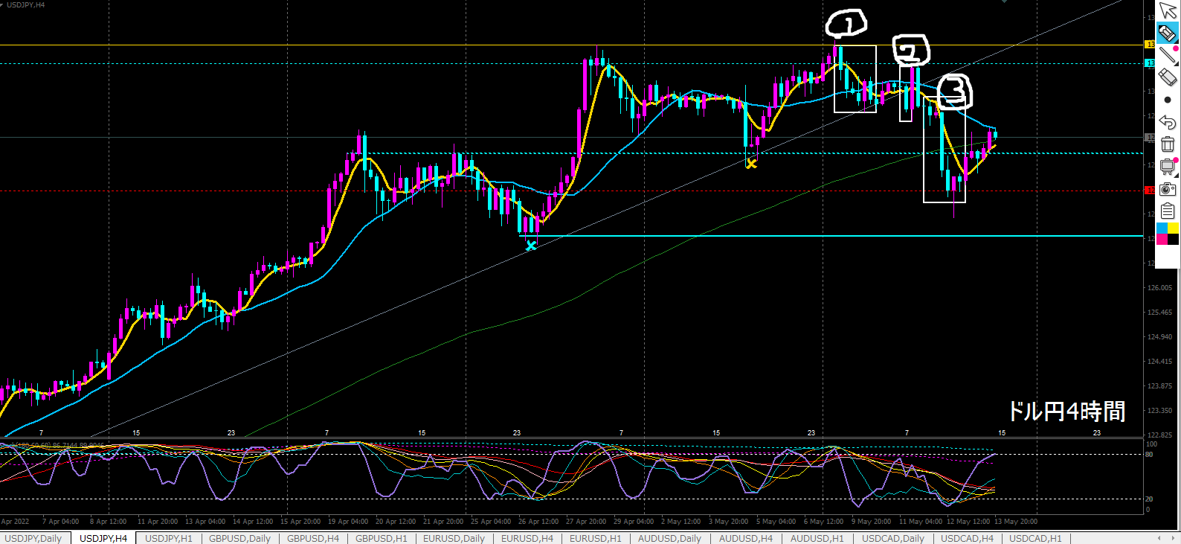Open the pen thickness dot option
Viewport: 1181px width, 544px height.
point(1168,100)
